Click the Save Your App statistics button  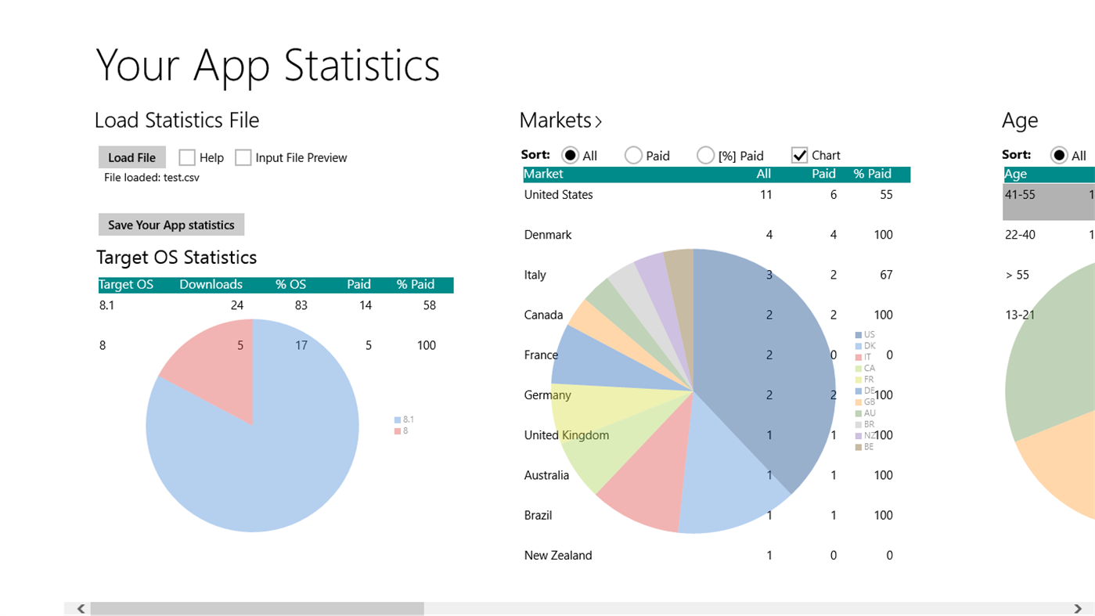click(171, 225)
